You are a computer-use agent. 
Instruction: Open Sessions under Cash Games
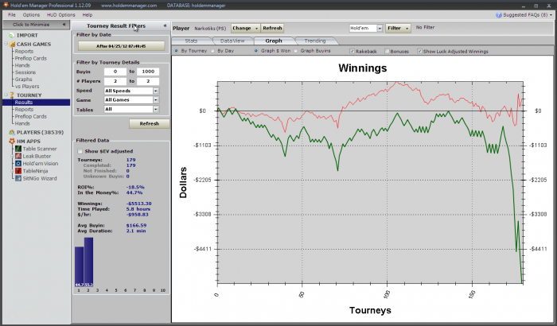tap(25, 72)
